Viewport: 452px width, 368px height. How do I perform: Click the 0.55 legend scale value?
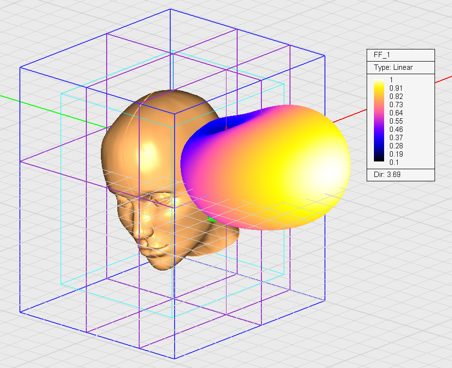pos(396,121)
